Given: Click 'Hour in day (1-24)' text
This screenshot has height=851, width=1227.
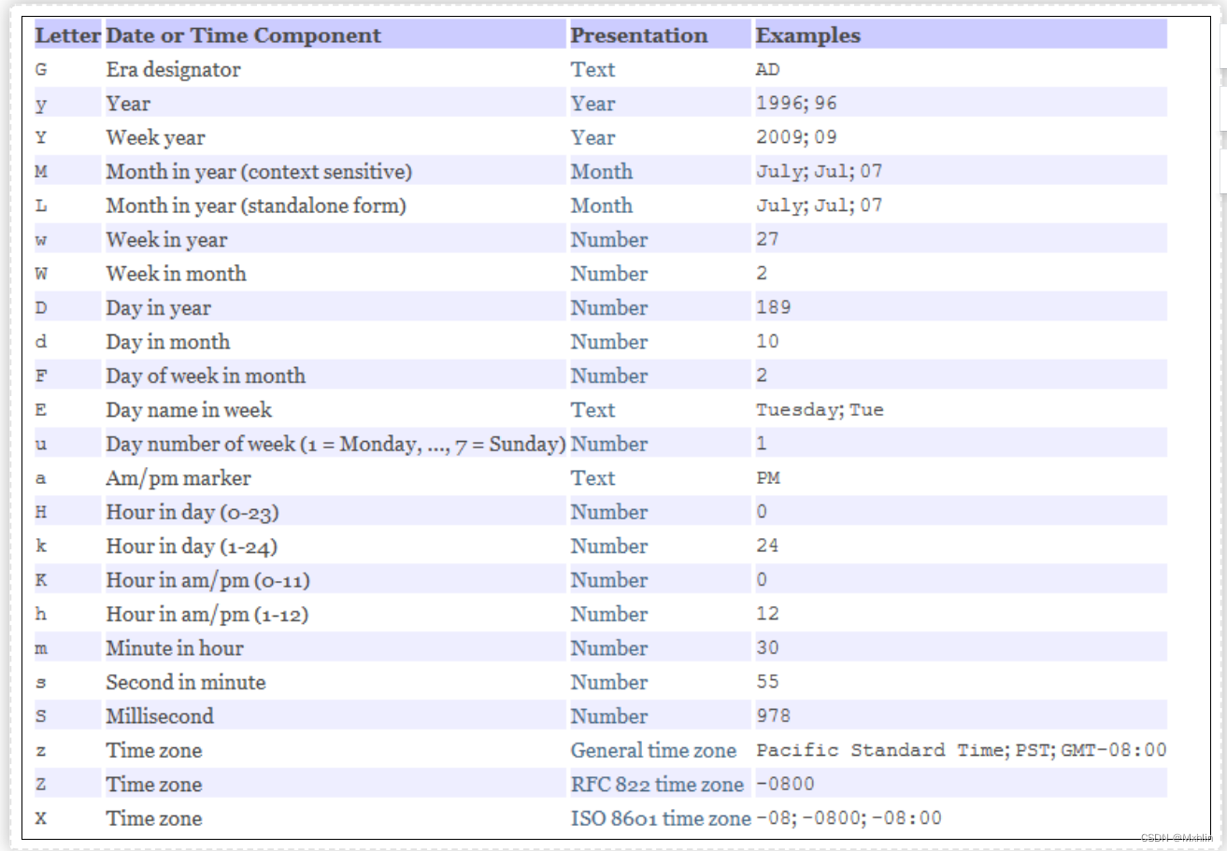Looking at the screenshot, I should click(x=192, y=546).
